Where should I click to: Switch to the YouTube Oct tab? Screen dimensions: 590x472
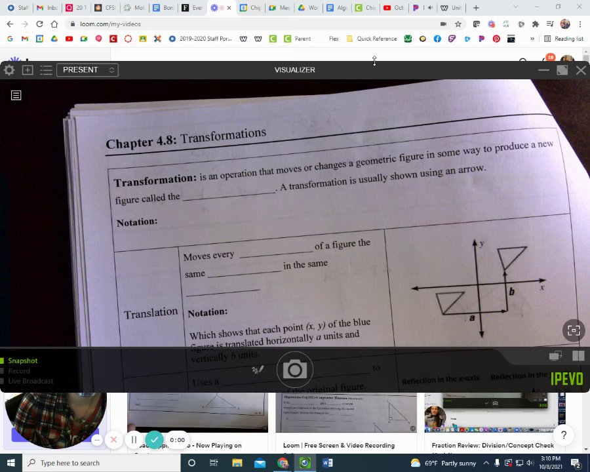[394, 7]
